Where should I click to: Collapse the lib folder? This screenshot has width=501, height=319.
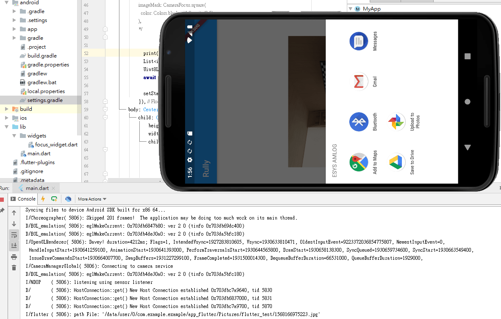[x=6, y=126]
